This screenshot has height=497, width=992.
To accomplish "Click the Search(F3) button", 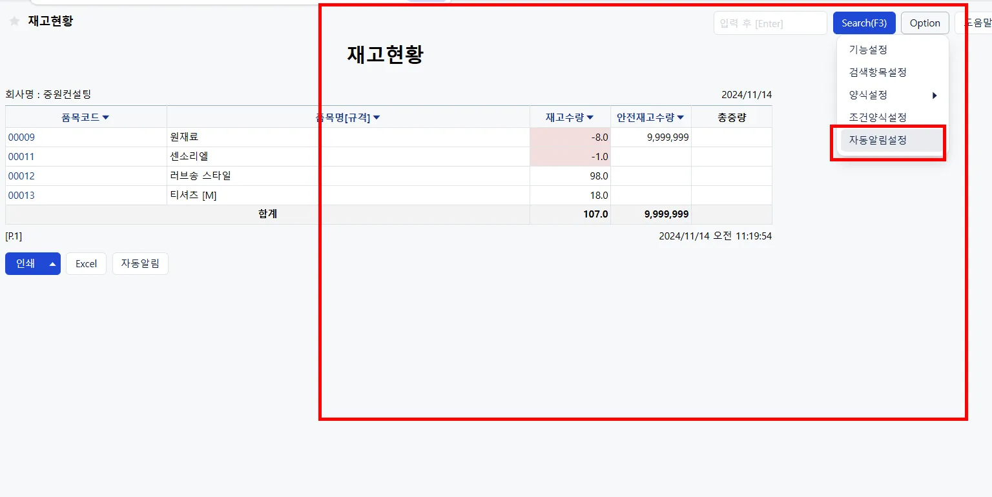I will click(864, 23).
